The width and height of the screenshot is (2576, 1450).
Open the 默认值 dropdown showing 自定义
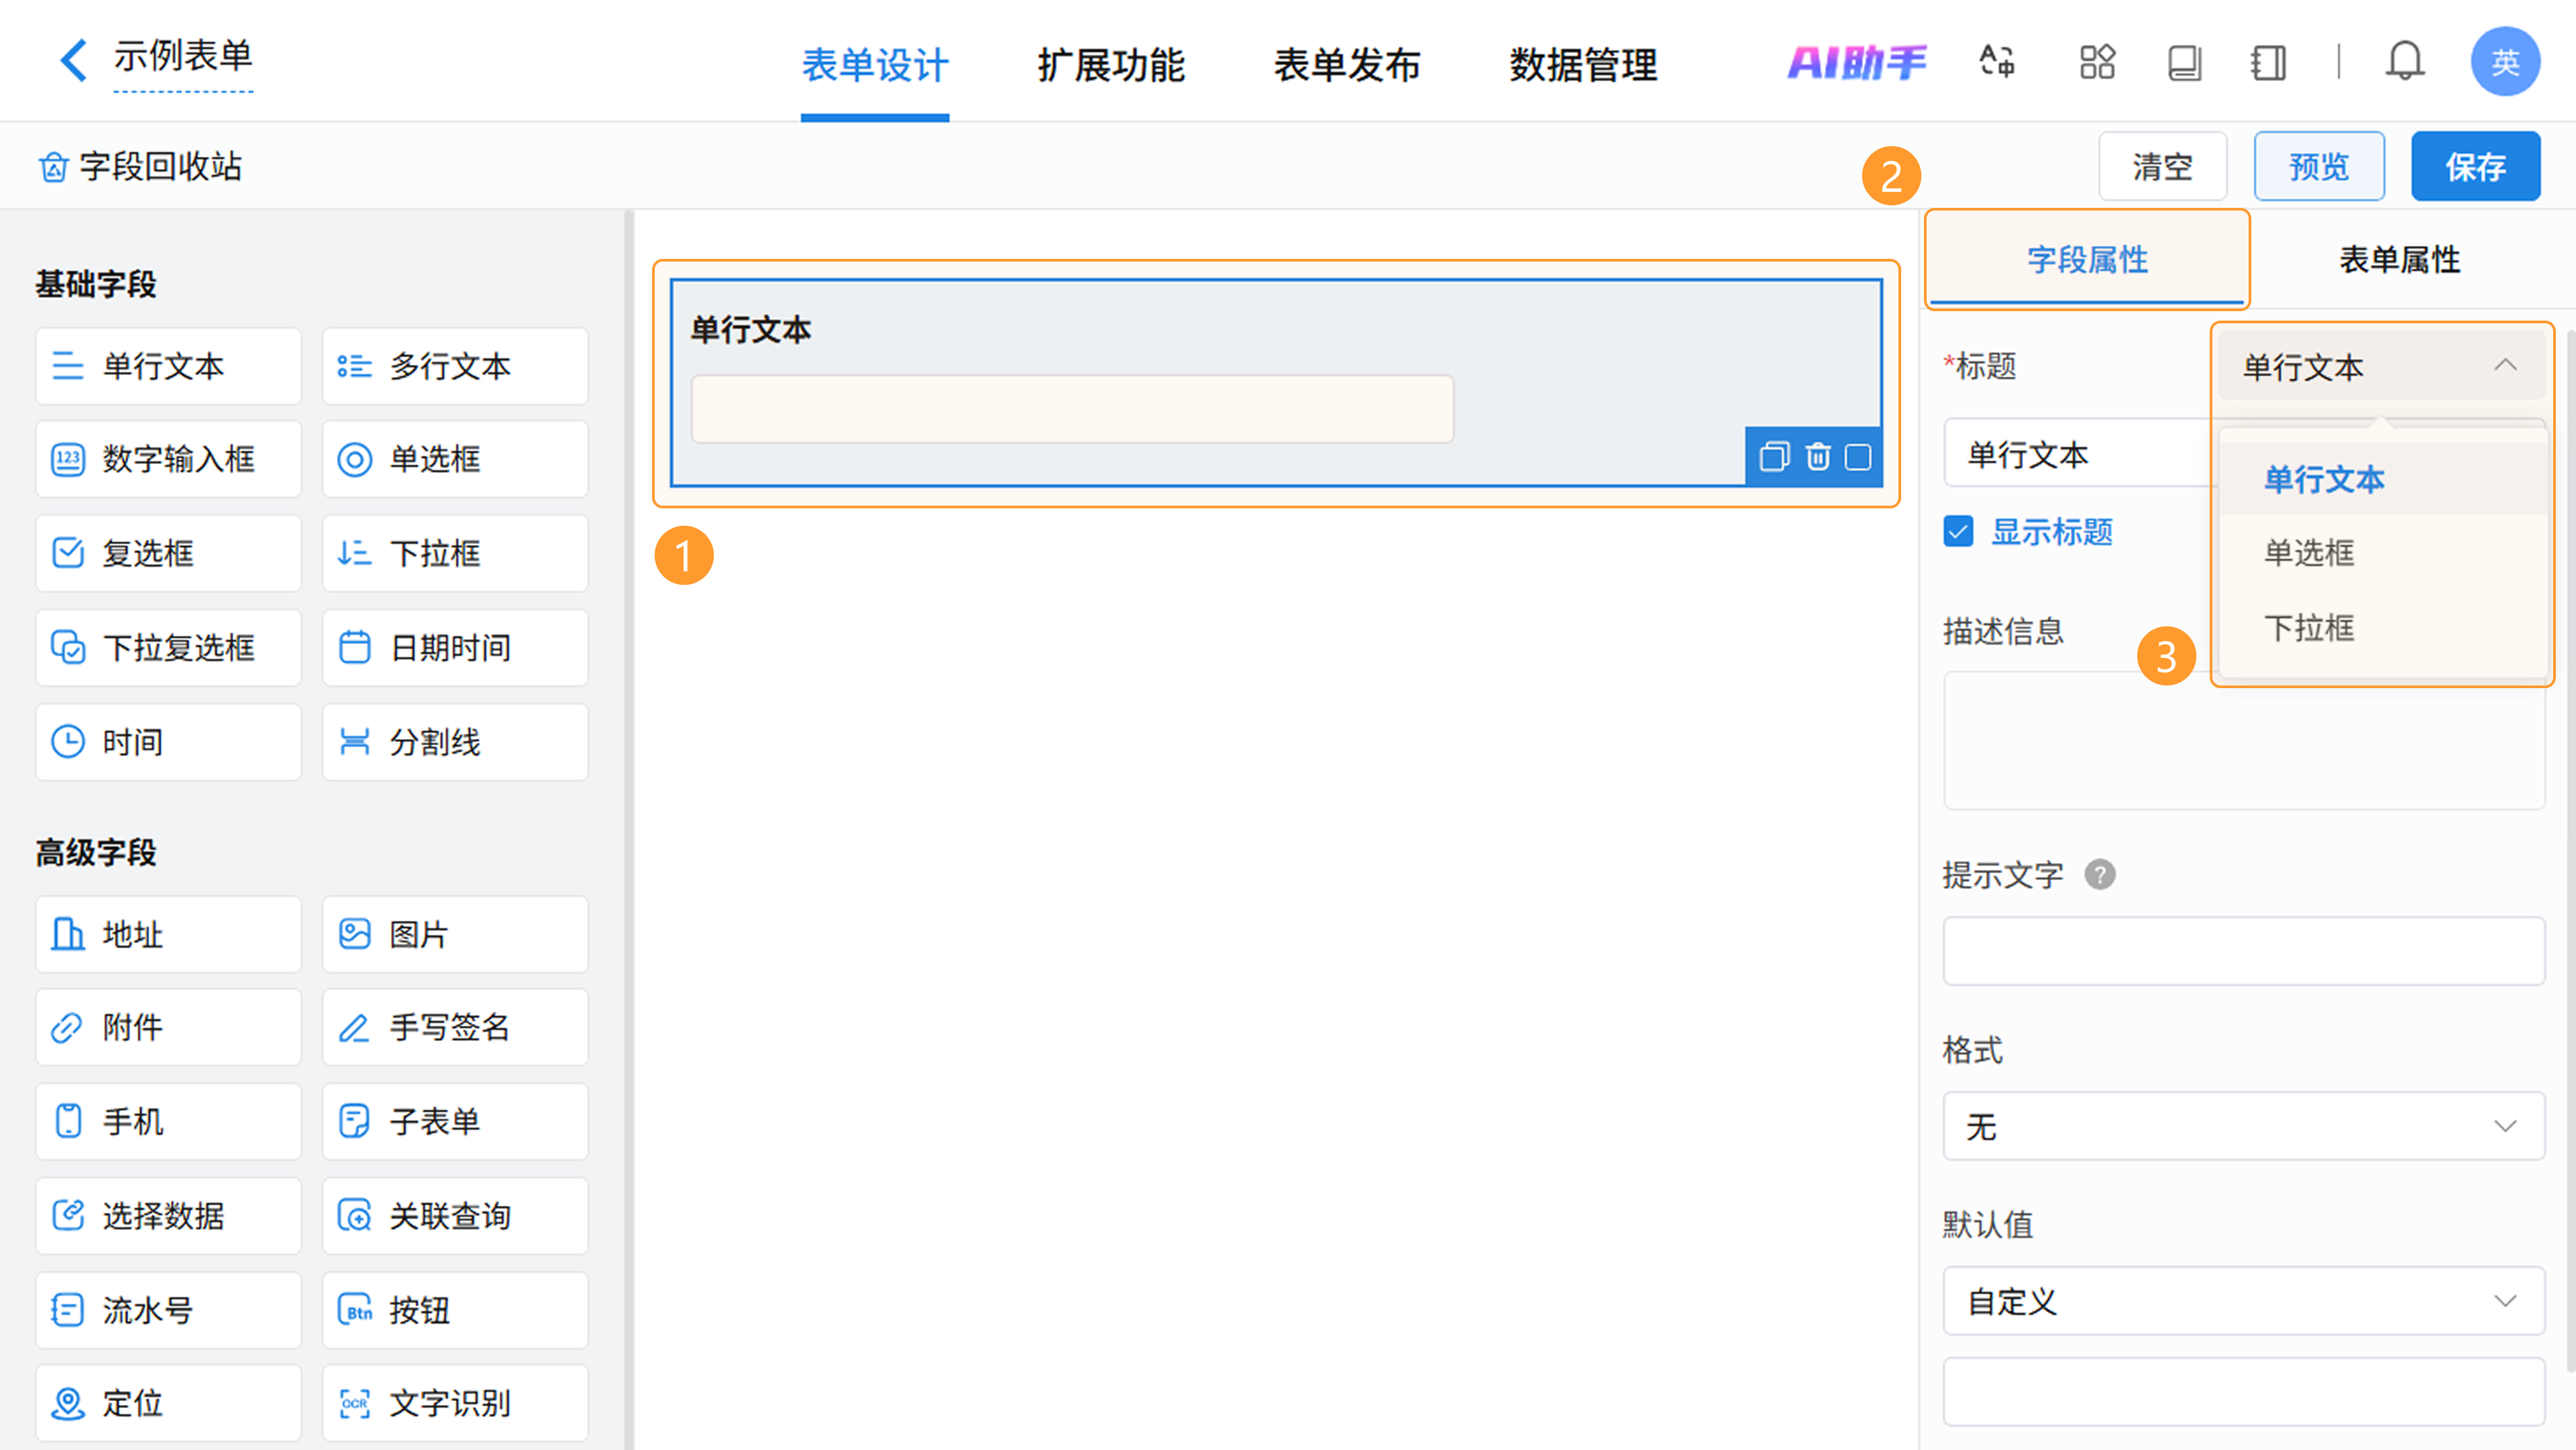pyautogui.click(x=2243, y=1301)
